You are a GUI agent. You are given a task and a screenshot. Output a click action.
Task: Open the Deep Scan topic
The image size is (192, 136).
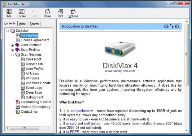(34, 93)
